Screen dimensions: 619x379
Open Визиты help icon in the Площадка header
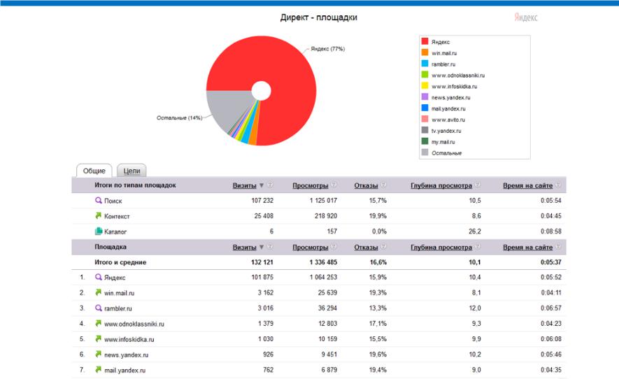(271, 247)
